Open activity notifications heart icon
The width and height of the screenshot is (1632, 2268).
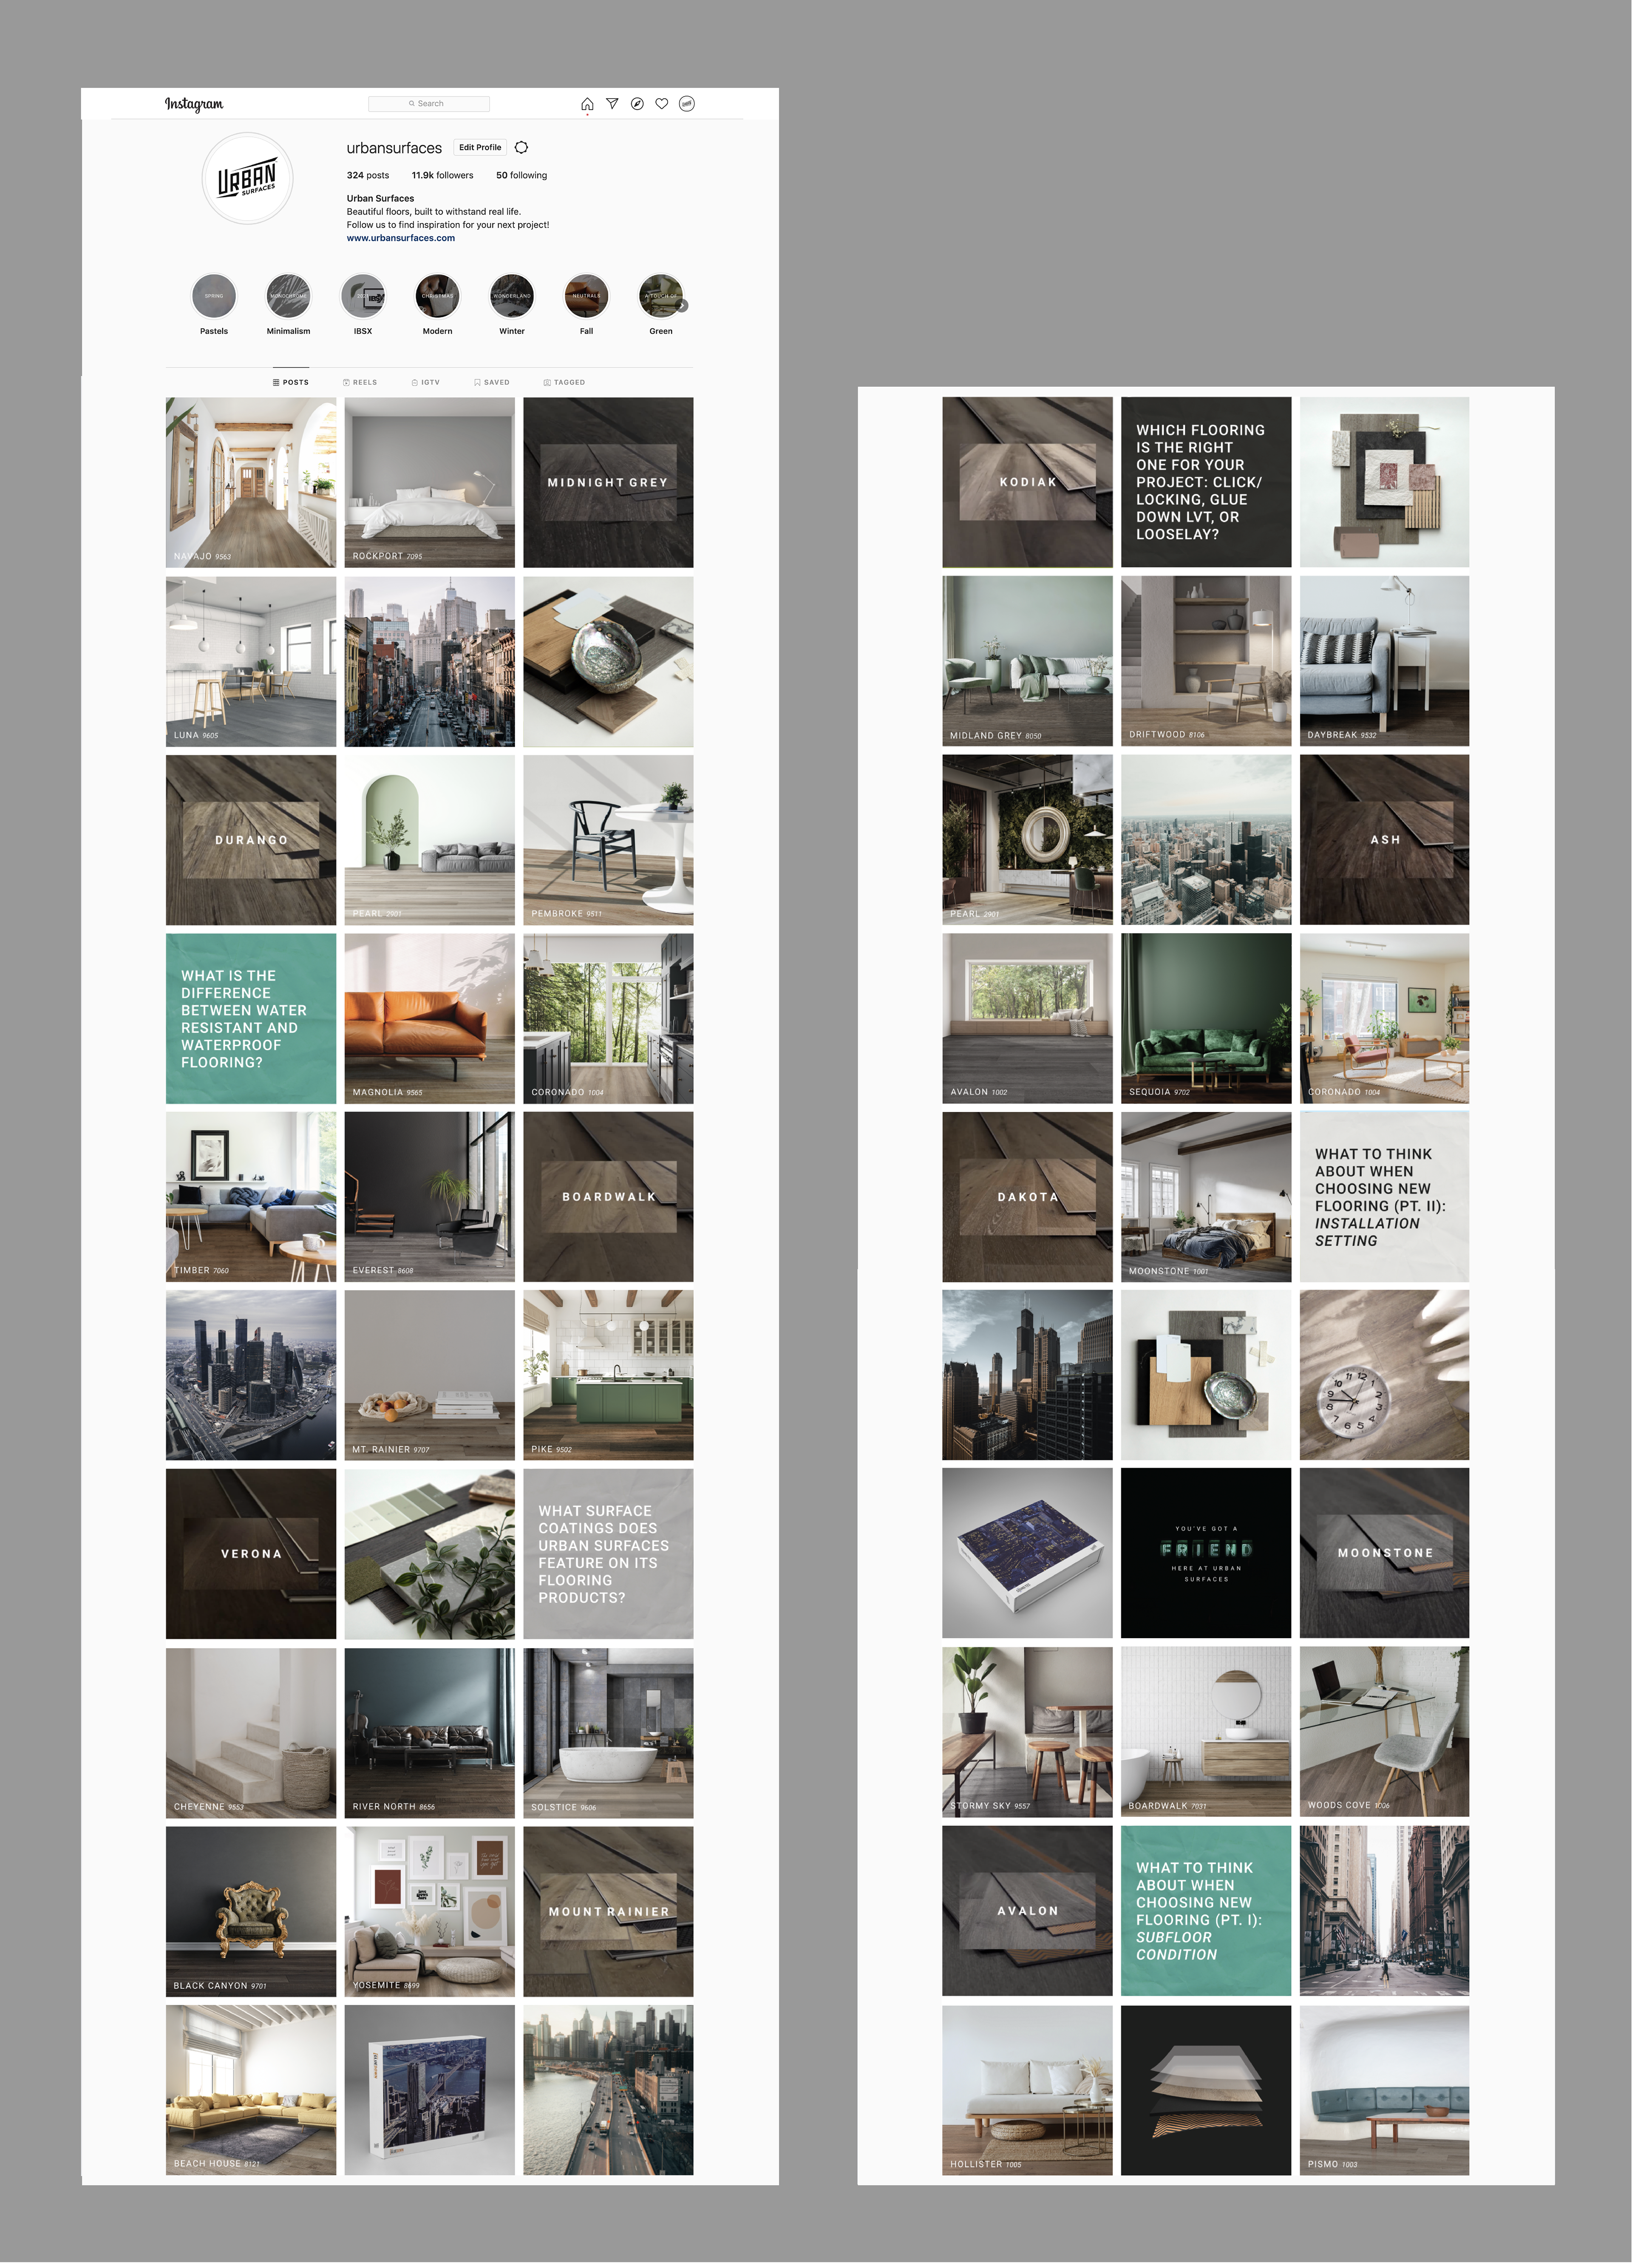tap(662, 104)
